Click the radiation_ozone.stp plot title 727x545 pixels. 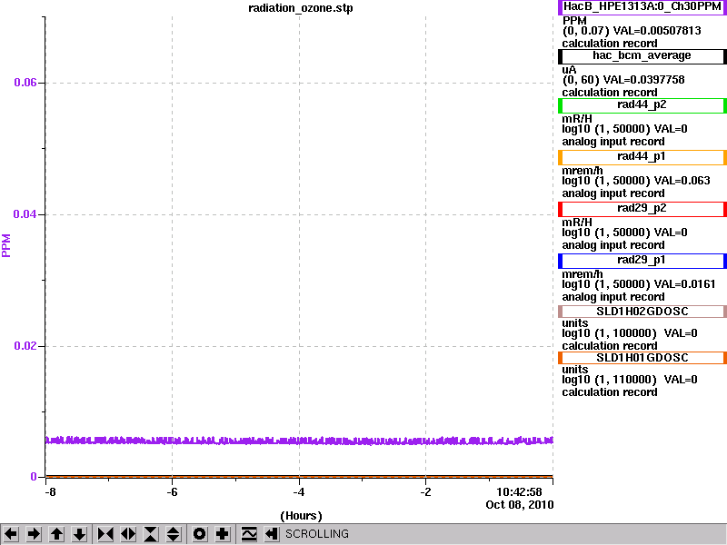[x=301, y=8]
